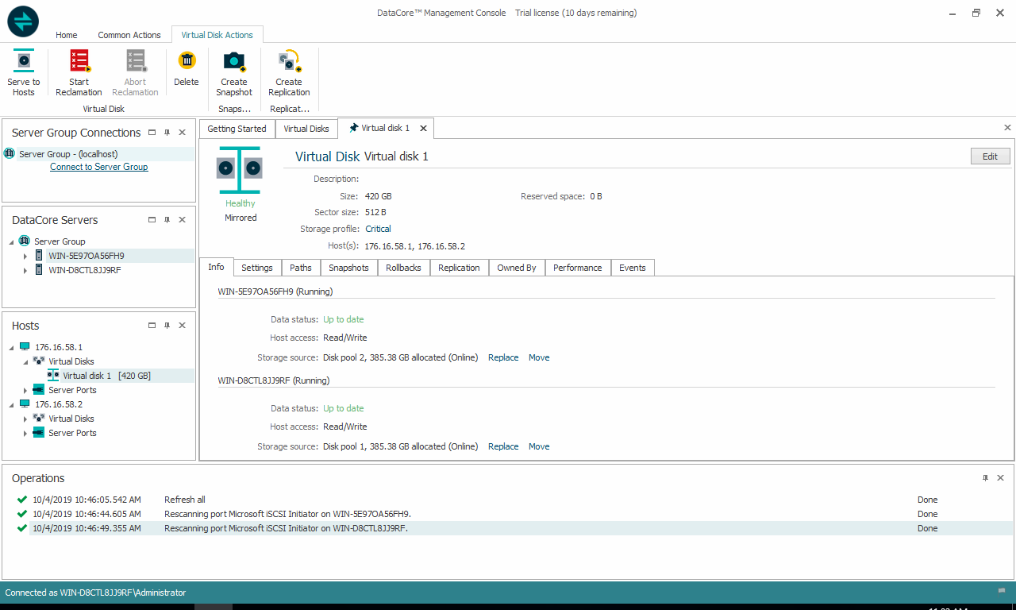The width and height of the screenshot is (1016, 610).
Task: Open the Rollbacks sub-tab
Action: pos(403,268)
